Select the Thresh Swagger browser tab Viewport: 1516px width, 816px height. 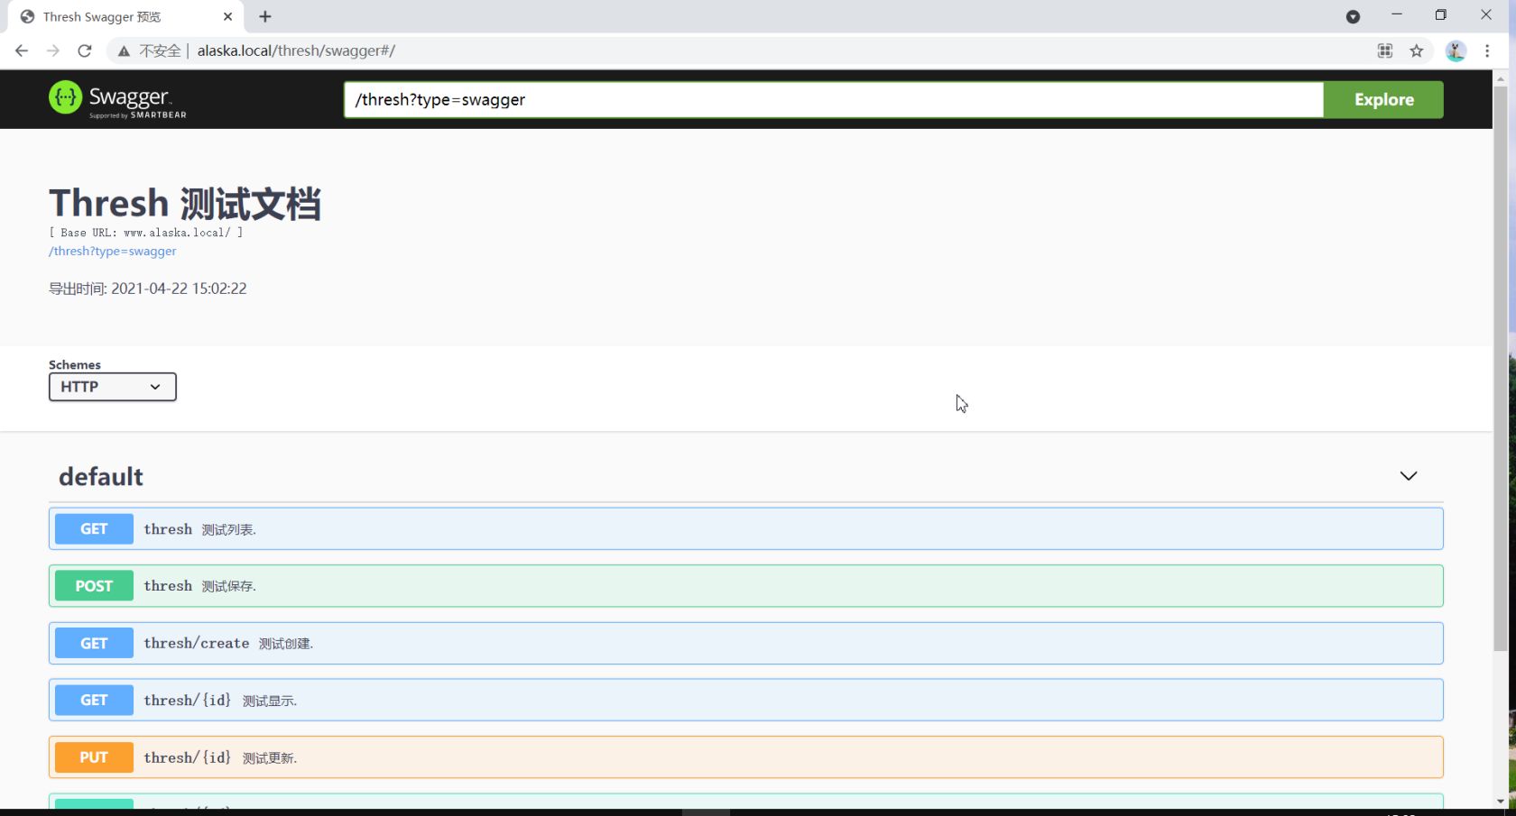[x=126, y=16]
